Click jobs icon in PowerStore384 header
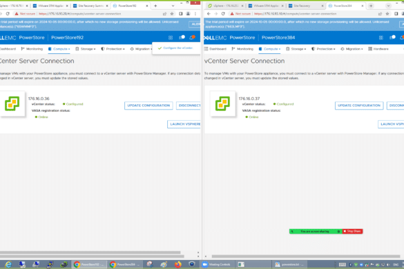 pyautogui.click(x=392, y=37)
